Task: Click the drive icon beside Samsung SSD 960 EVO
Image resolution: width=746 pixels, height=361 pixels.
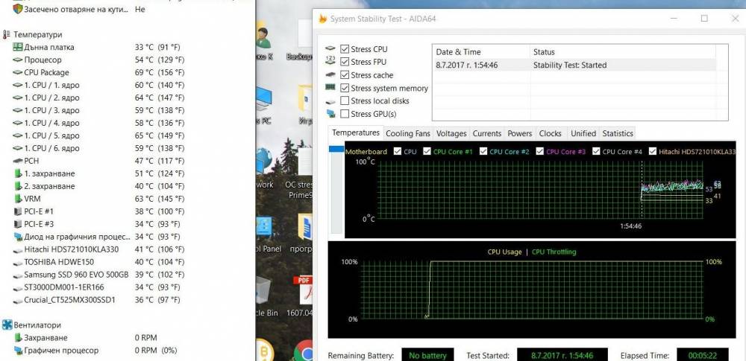Action: [x=18, y=275]
